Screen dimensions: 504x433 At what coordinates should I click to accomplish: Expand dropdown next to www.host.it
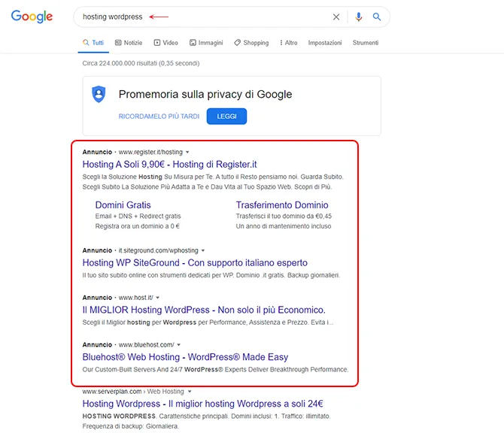pyautogui.click(x=157, y=298)
